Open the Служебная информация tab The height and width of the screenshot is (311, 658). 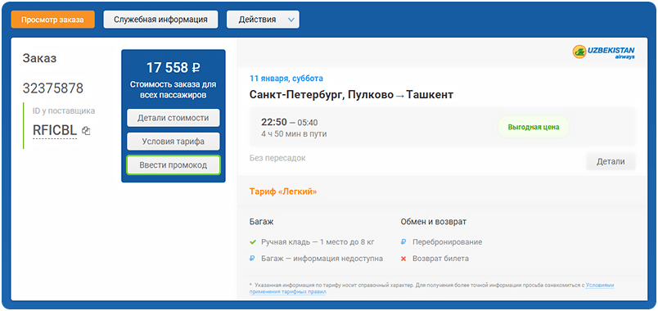(x=160, y=20)
